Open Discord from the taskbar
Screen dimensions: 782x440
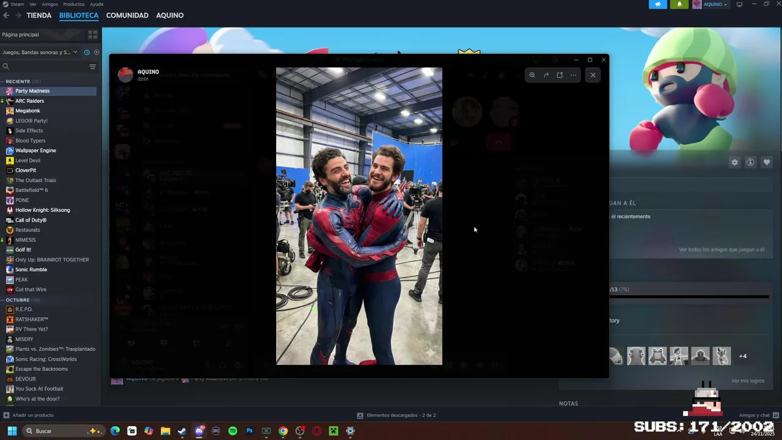pyautogui.click(x=199, y=431)
